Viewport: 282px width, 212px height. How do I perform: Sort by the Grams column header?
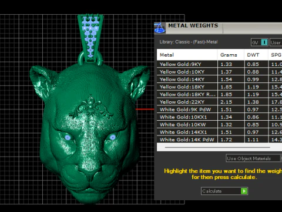(x=231, y=55)
